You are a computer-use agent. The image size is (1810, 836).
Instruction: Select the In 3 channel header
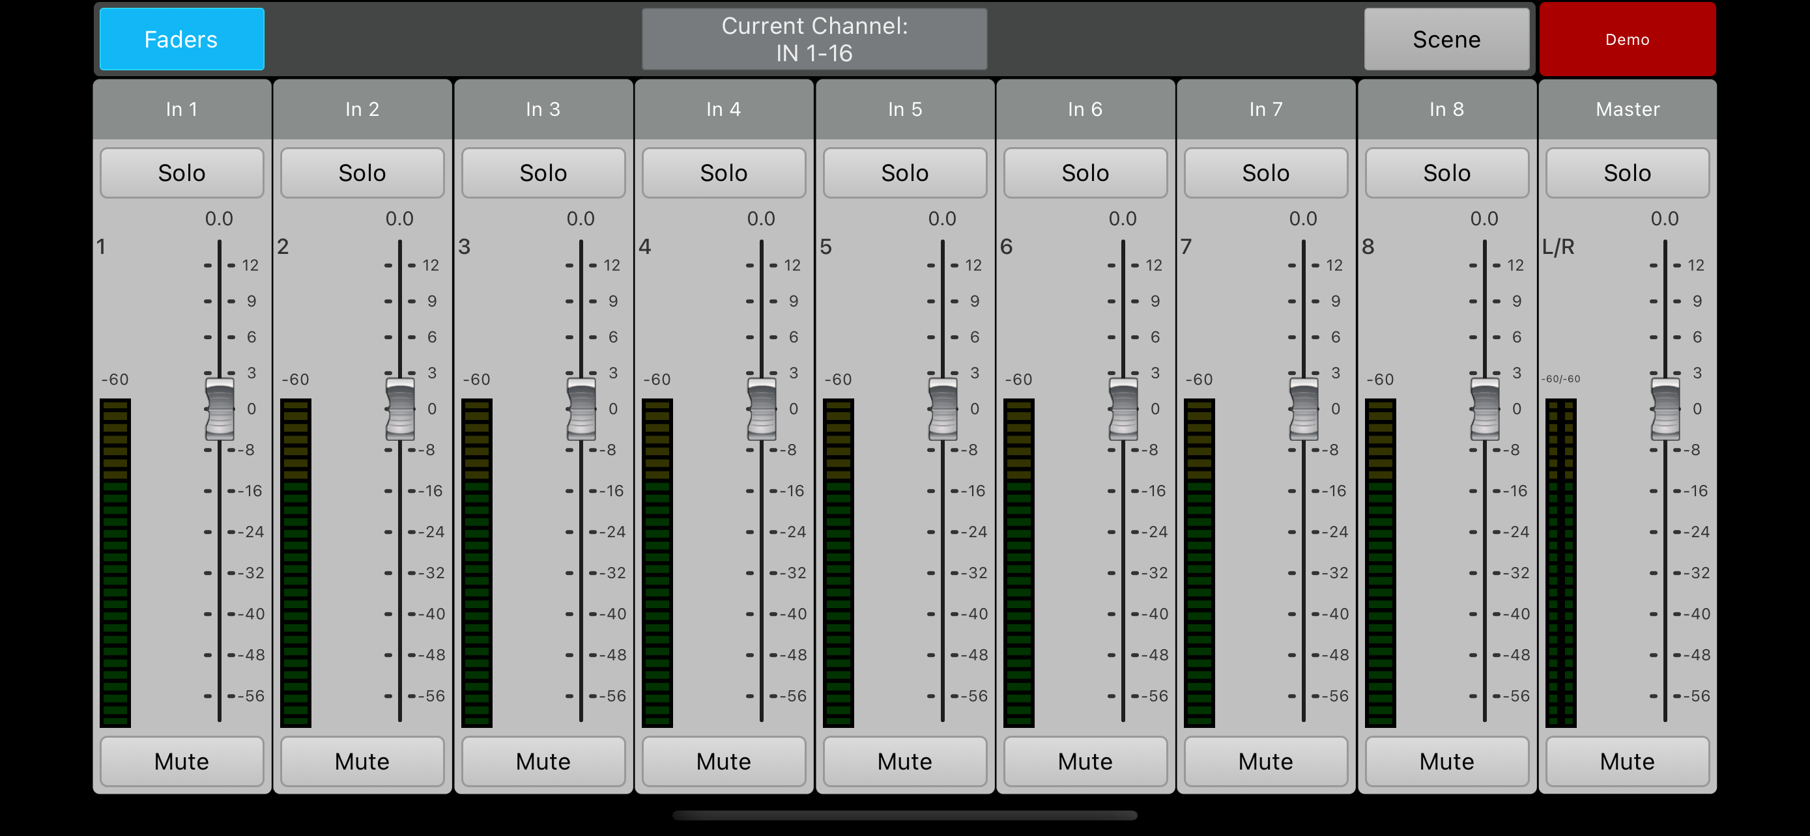543,109
